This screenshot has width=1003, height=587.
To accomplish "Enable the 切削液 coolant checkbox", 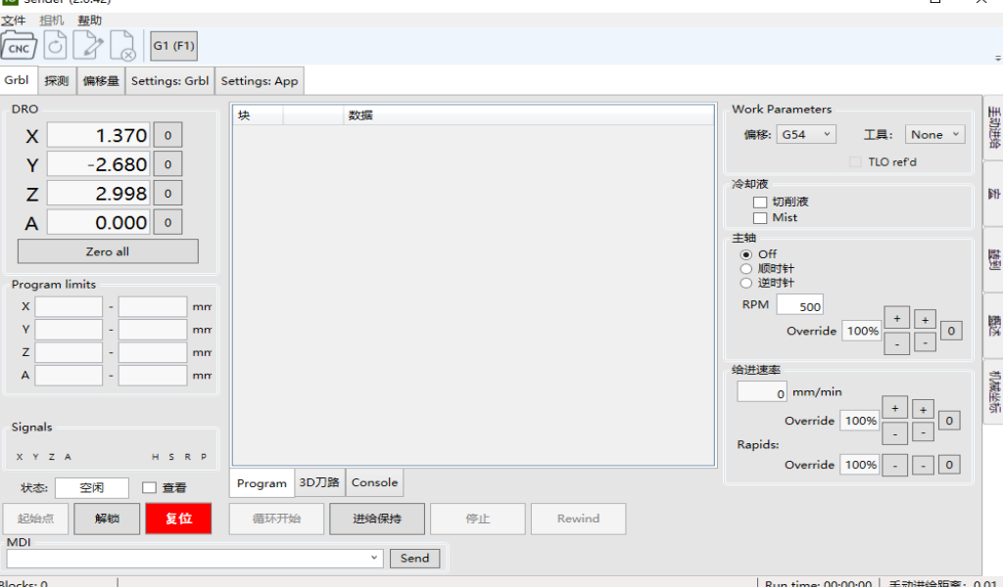I will coord(760,203).
